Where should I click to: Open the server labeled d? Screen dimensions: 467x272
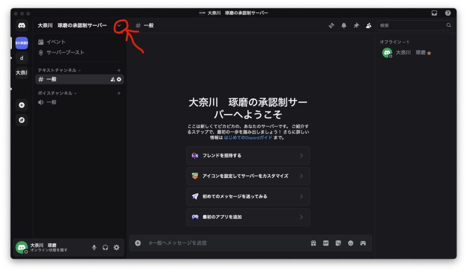(21, 58)
